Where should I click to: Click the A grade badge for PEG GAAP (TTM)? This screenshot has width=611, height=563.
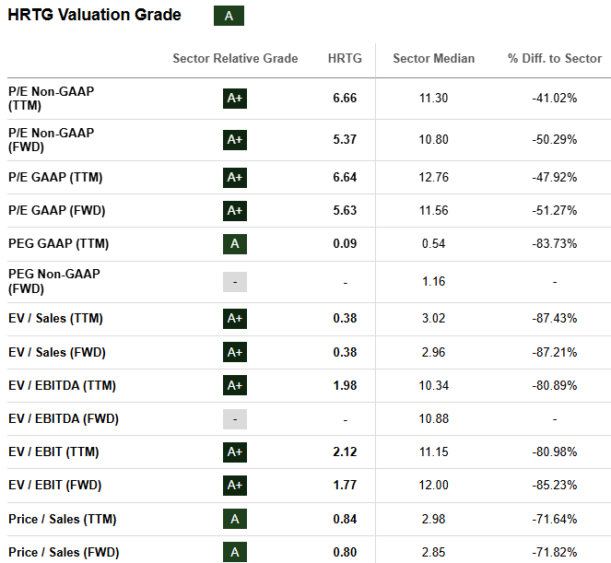tap(235, 244)
